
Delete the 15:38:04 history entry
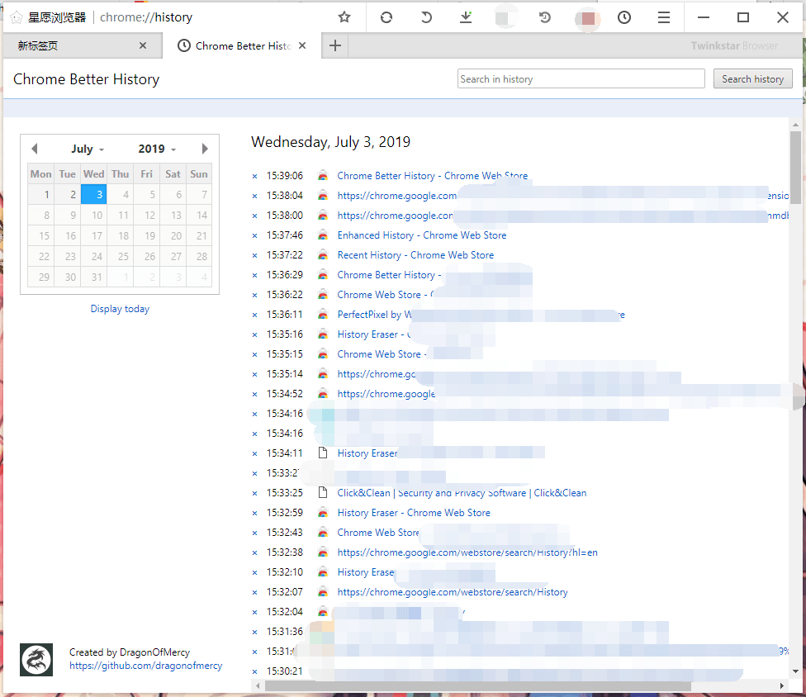click(x=254, y=196)
